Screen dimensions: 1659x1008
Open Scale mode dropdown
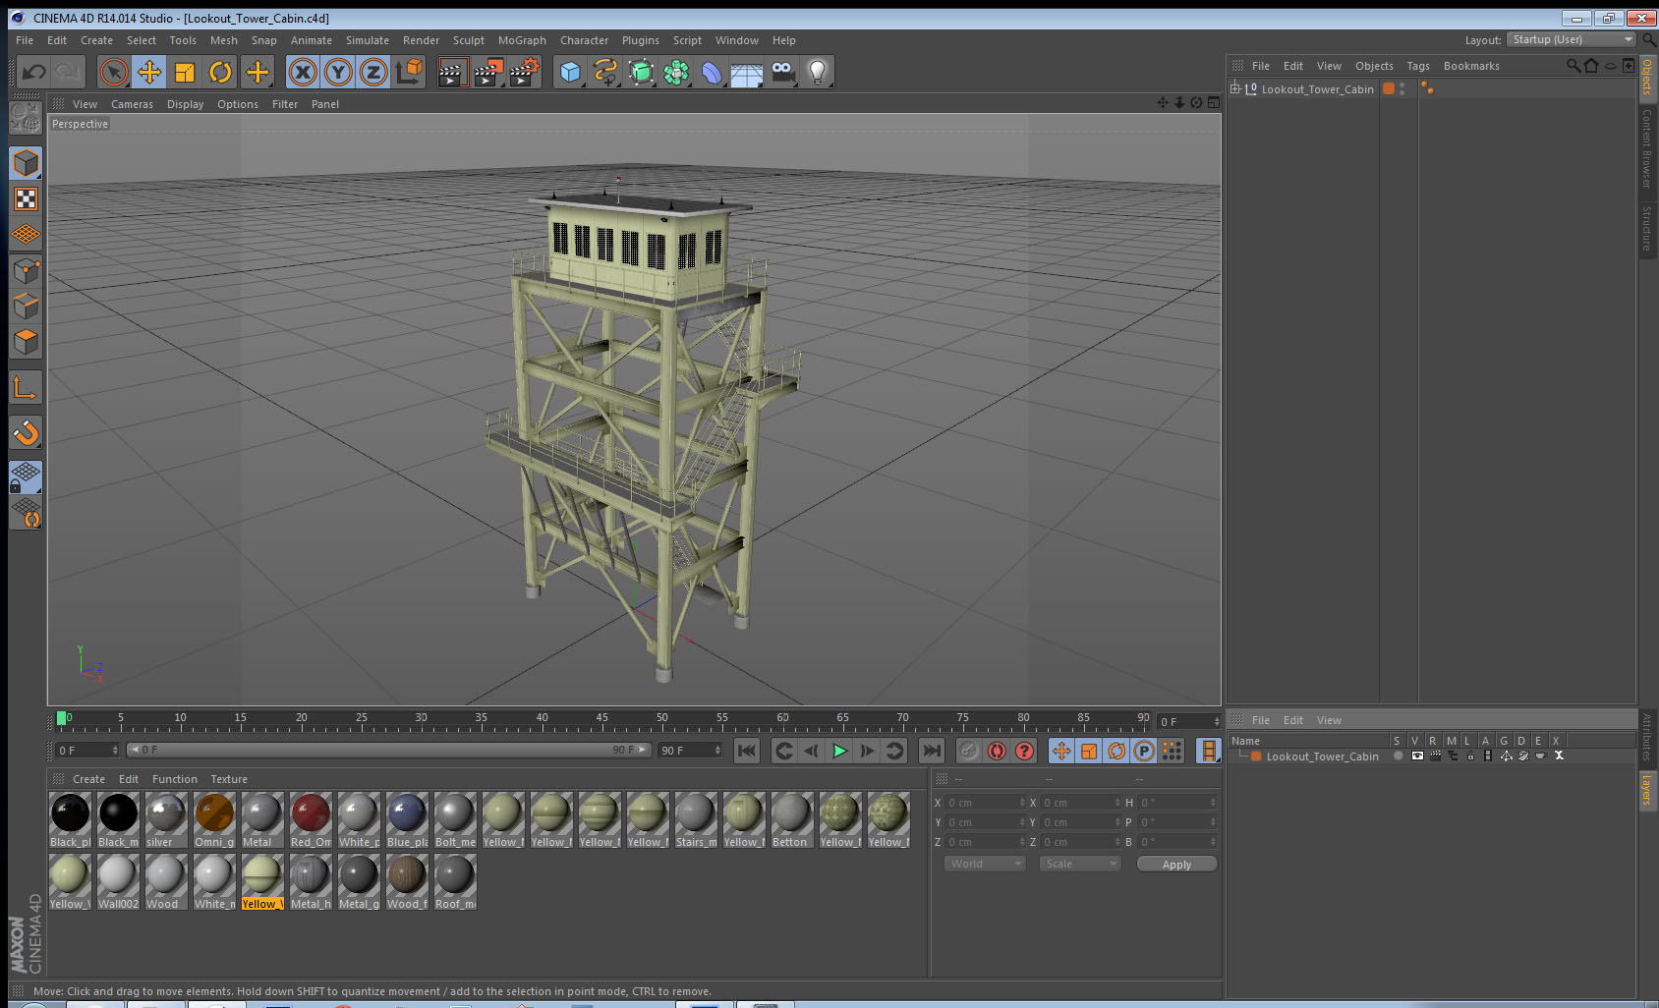(x=1080, y=864)
